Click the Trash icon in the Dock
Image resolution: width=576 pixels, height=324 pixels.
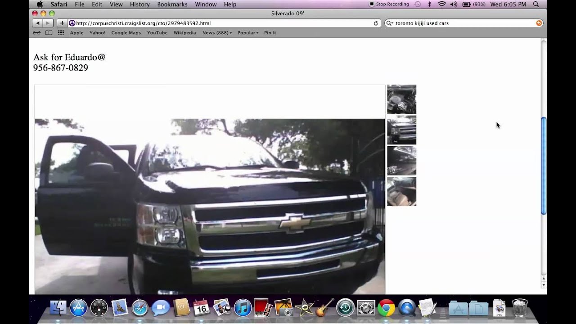tap(521, 308)
